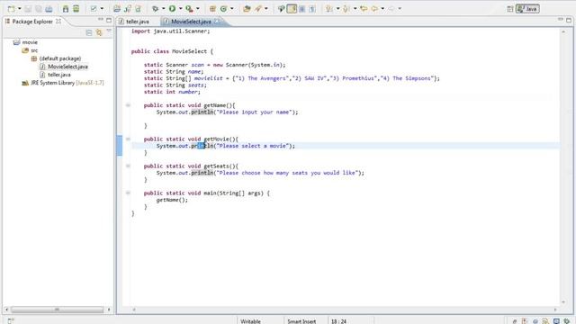The height and width of the screenshot is (324, 576).
Task: Click the Run External Tools icon
Action: coord(189,8)
